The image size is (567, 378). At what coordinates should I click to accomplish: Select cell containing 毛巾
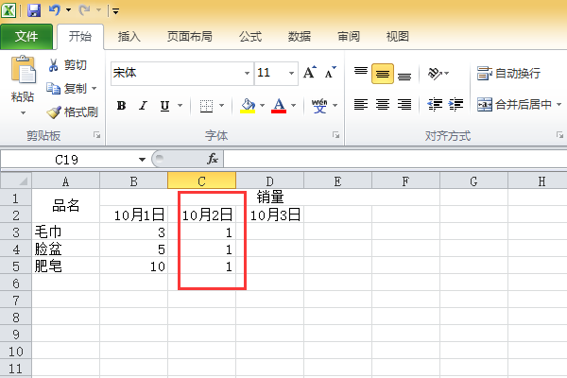[65, 232]
